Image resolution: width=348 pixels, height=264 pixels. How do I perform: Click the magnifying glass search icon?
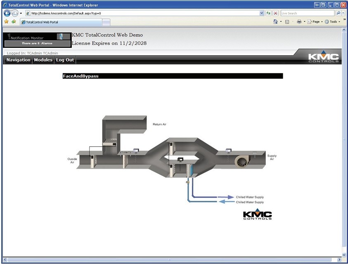coord(338,13)
